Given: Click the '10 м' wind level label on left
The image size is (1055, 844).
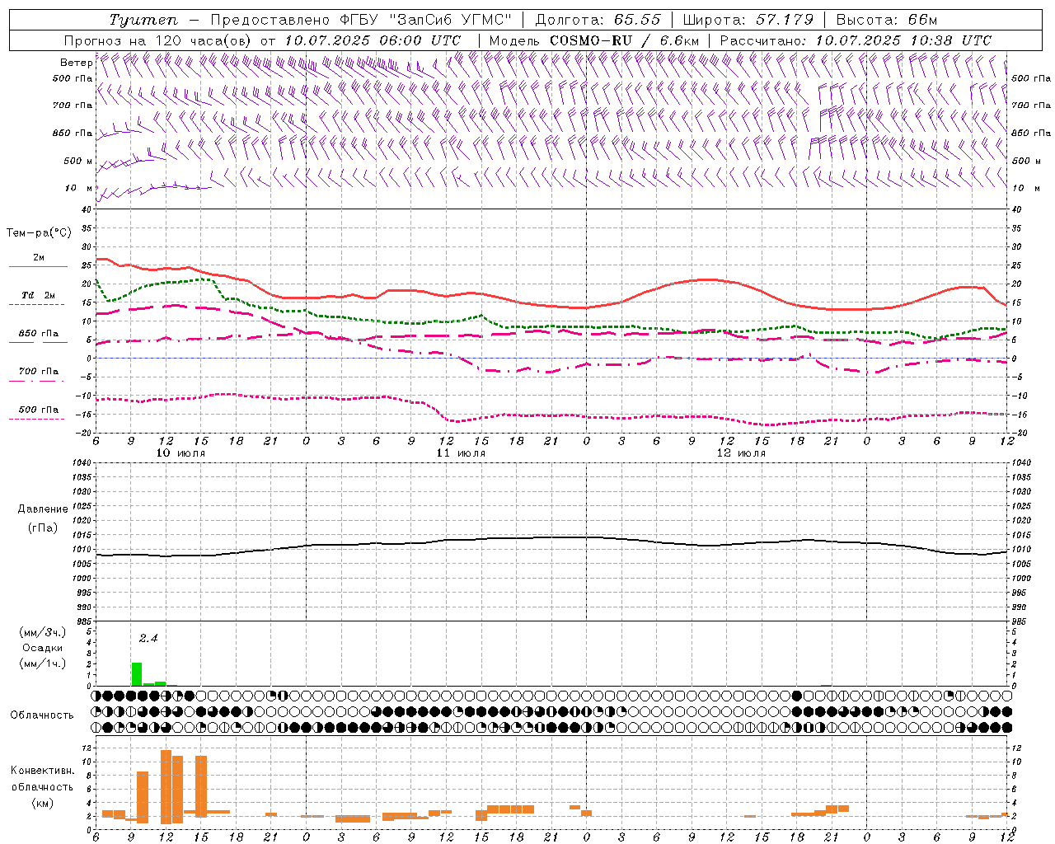Looking at the screenshot, I should pyautogui.click(x=78, y=188).
